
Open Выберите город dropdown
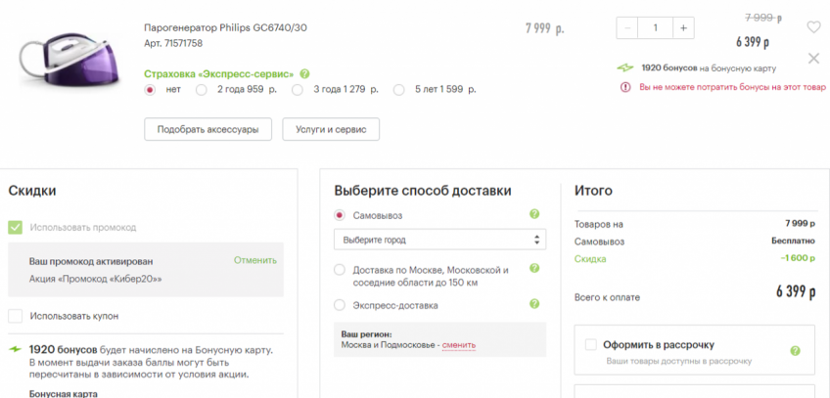pyautogui.click(x=439, y=240)
